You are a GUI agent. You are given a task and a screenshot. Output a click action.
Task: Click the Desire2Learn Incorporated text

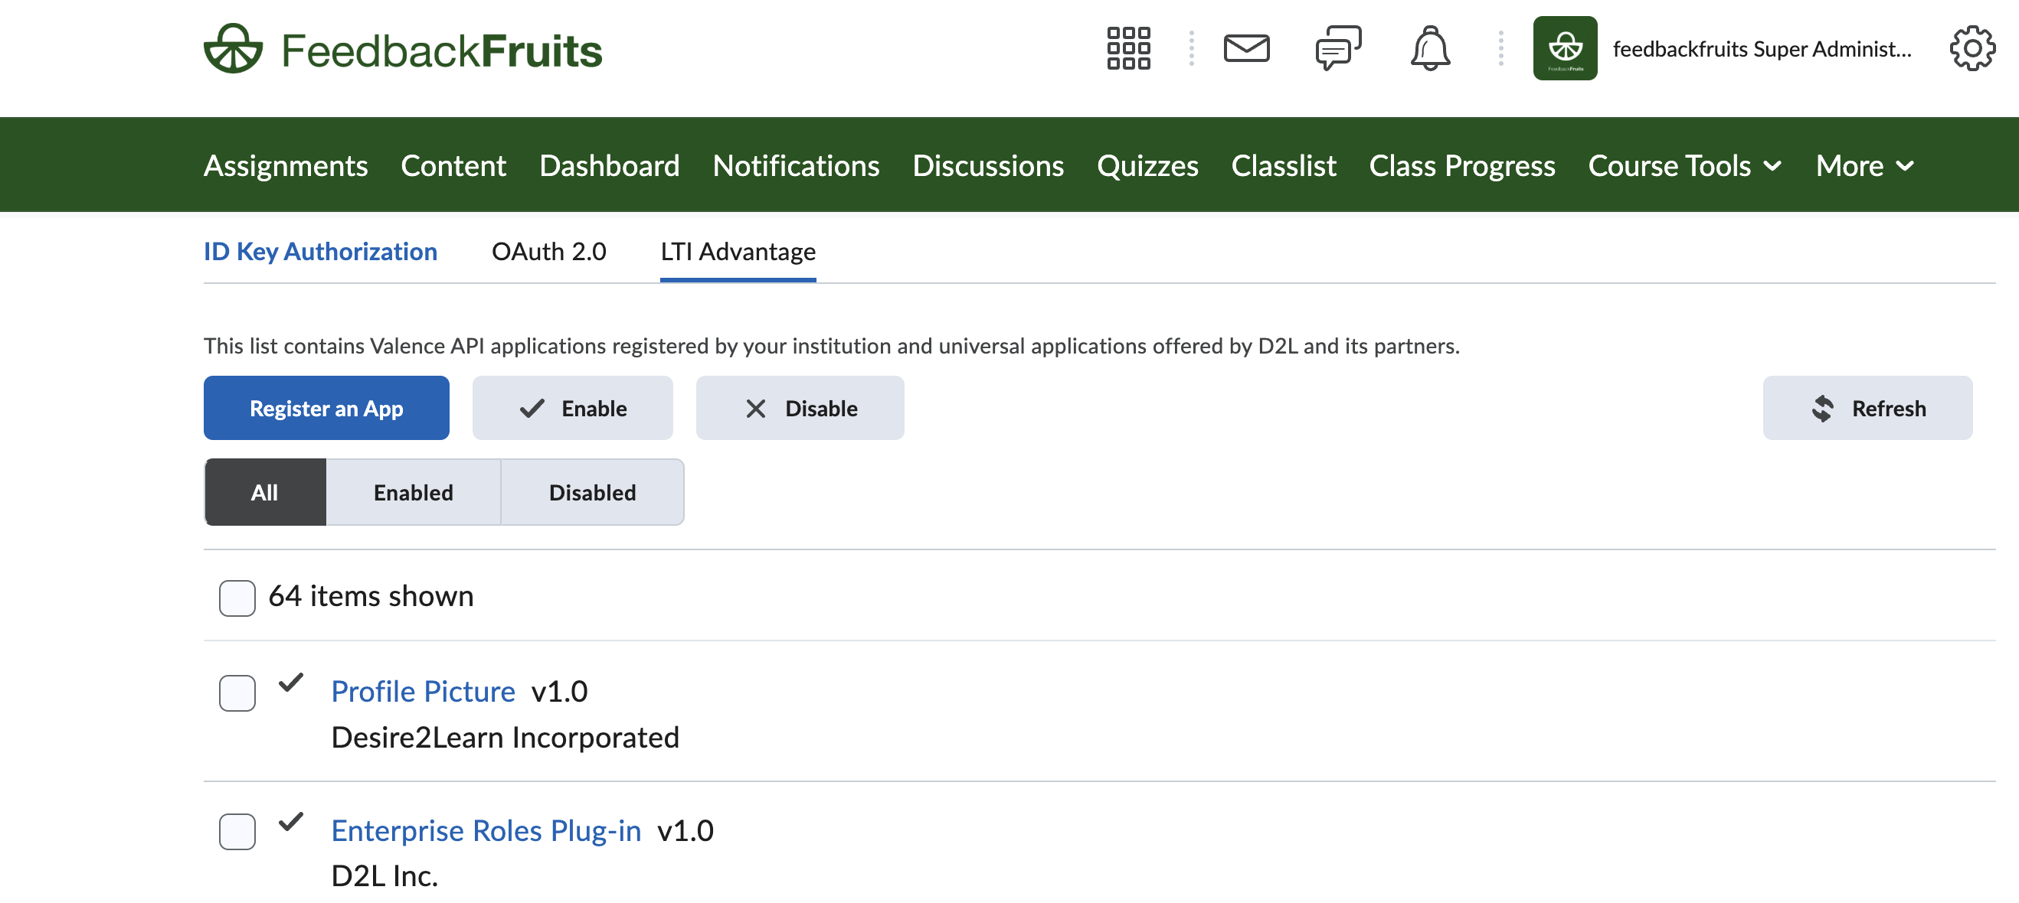pos(505,737)
